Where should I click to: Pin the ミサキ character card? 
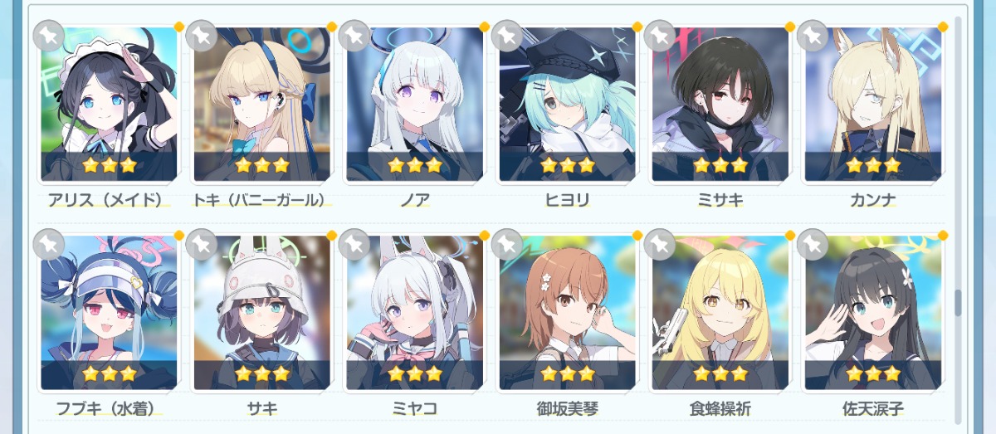(659, 36)
